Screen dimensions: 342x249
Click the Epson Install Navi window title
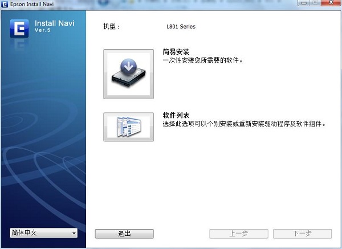click(x=32, y=4)
